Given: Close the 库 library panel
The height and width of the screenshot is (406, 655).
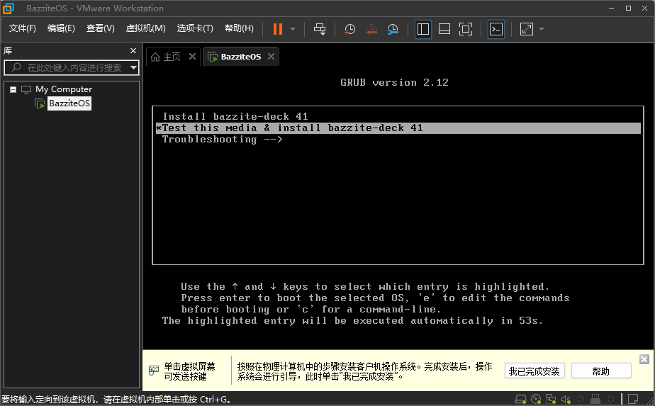Looking at the screenshot, I should tap(133, 50).
